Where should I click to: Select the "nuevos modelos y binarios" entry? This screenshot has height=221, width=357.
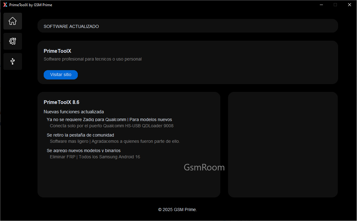[83, 151]
